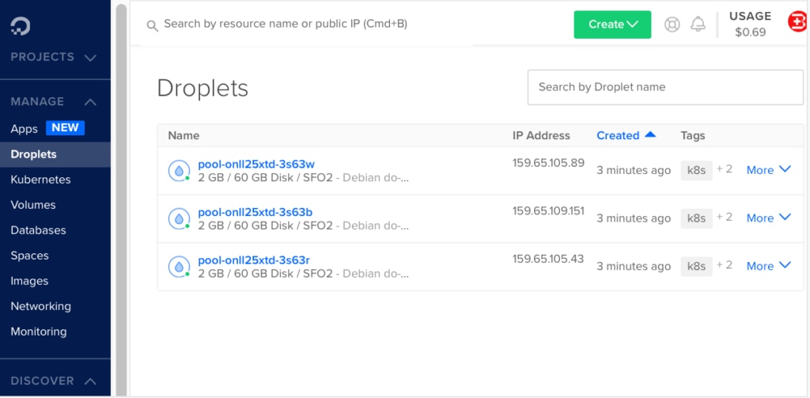
Task: Collapse the DISCOVER section
Action: pos(54,381)
